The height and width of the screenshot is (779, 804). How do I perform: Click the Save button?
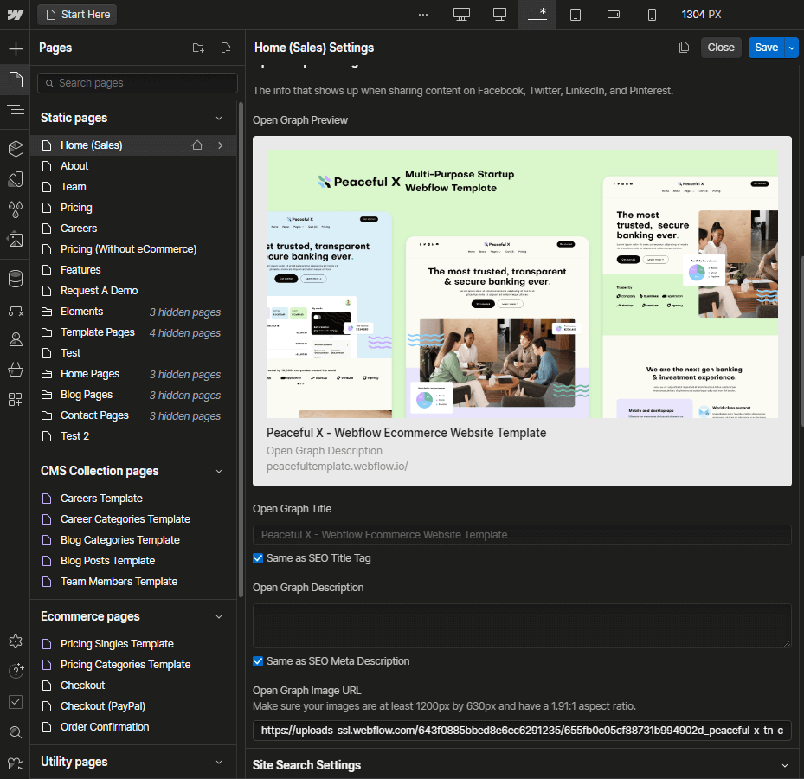coord(766,47)
